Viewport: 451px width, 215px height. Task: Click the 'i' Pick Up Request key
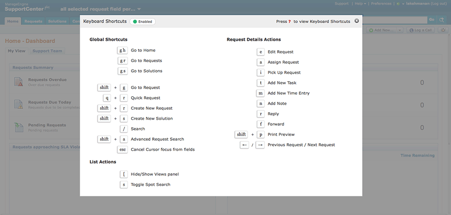(261, 72)
